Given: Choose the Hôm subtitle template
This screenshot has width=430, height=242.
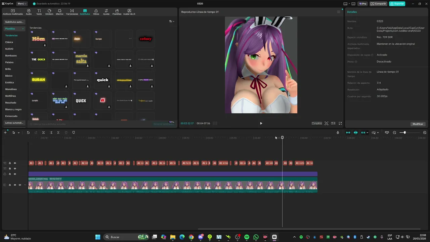Looking at the screenshot, I should click(x=38, y=39).
